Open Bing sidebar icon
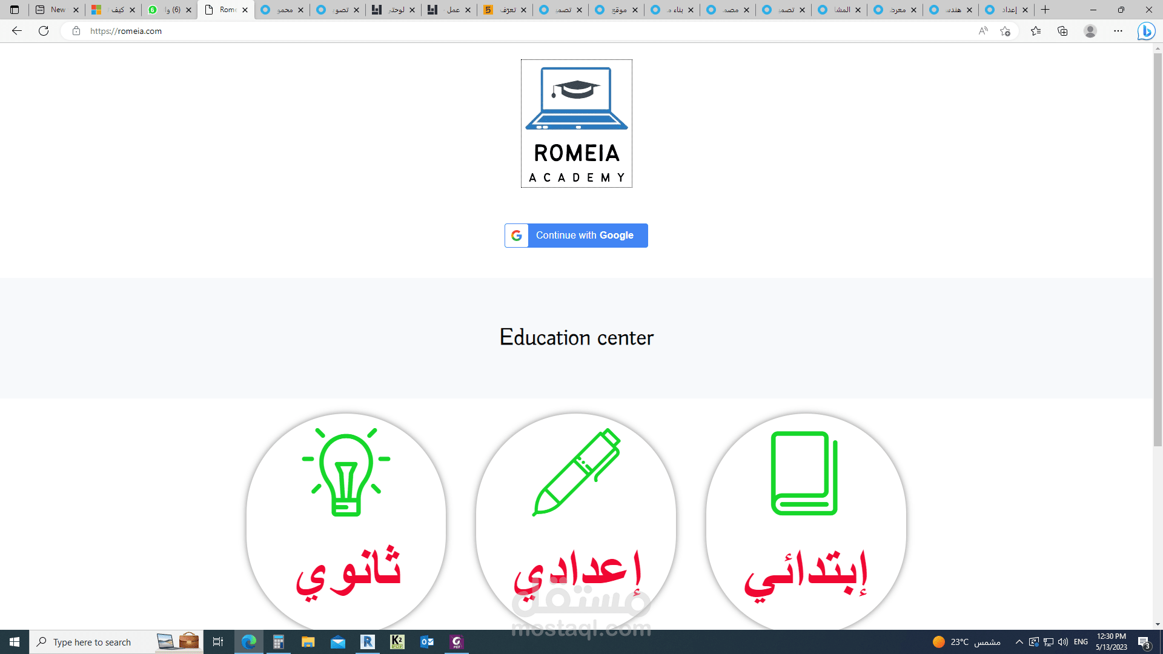 pyautogui.click(x=1146, y=31)
